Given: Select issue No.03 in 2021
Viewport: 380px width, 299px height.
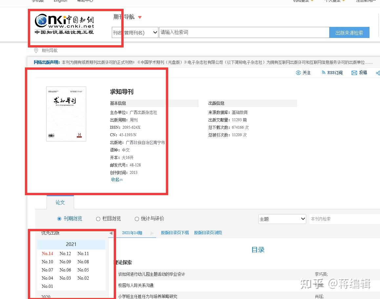Looking at the screenshot, I should [x=65, y=278].
